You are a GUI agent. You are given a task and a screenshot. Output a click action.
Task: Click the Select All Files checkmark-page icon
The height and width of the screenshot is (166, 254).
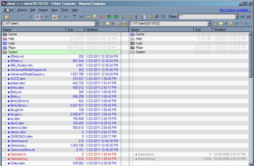(x=143, y=17)
